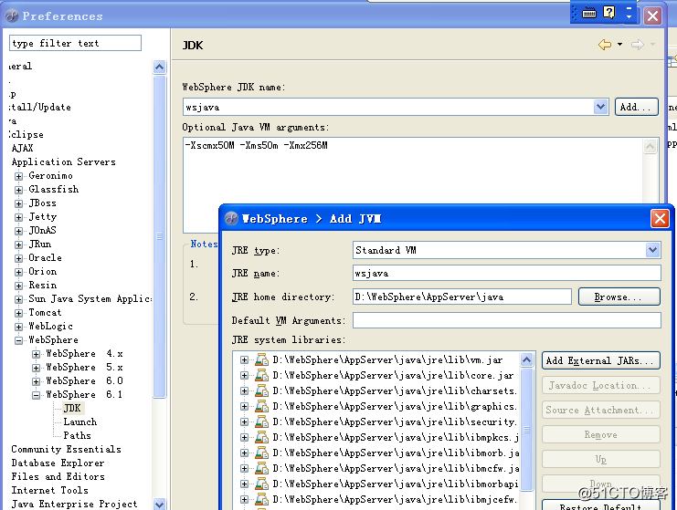The height and width of the screenshot is (510, 677).
Task: Expand WebSphere 6.0 node
Action: click(37, 381)
